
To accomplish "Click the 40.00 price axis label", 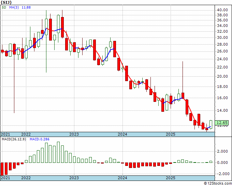I will (x=222, y=10).
